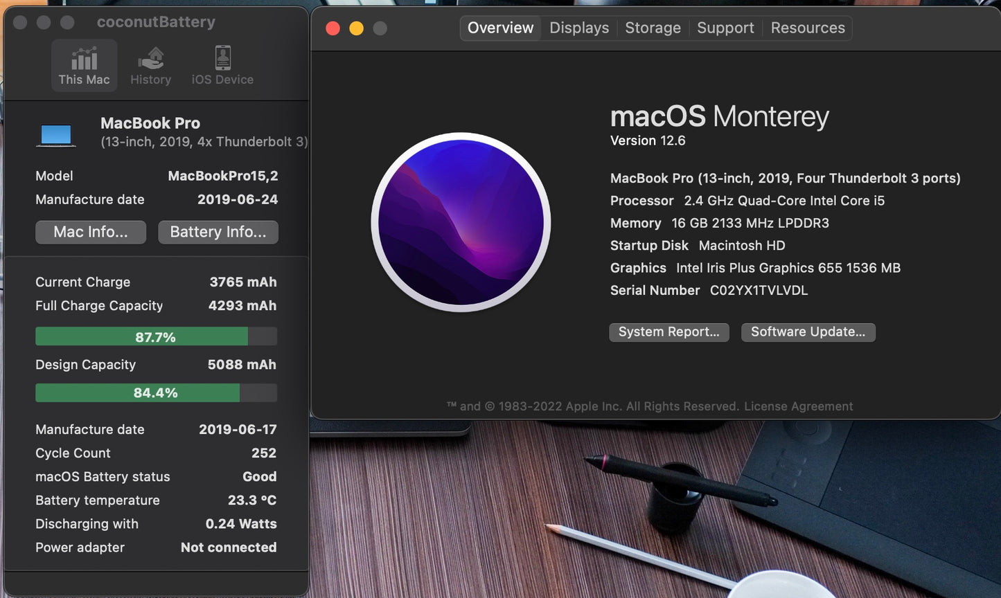View the Resources tab

pyautogui.click(x=807, y=28)
